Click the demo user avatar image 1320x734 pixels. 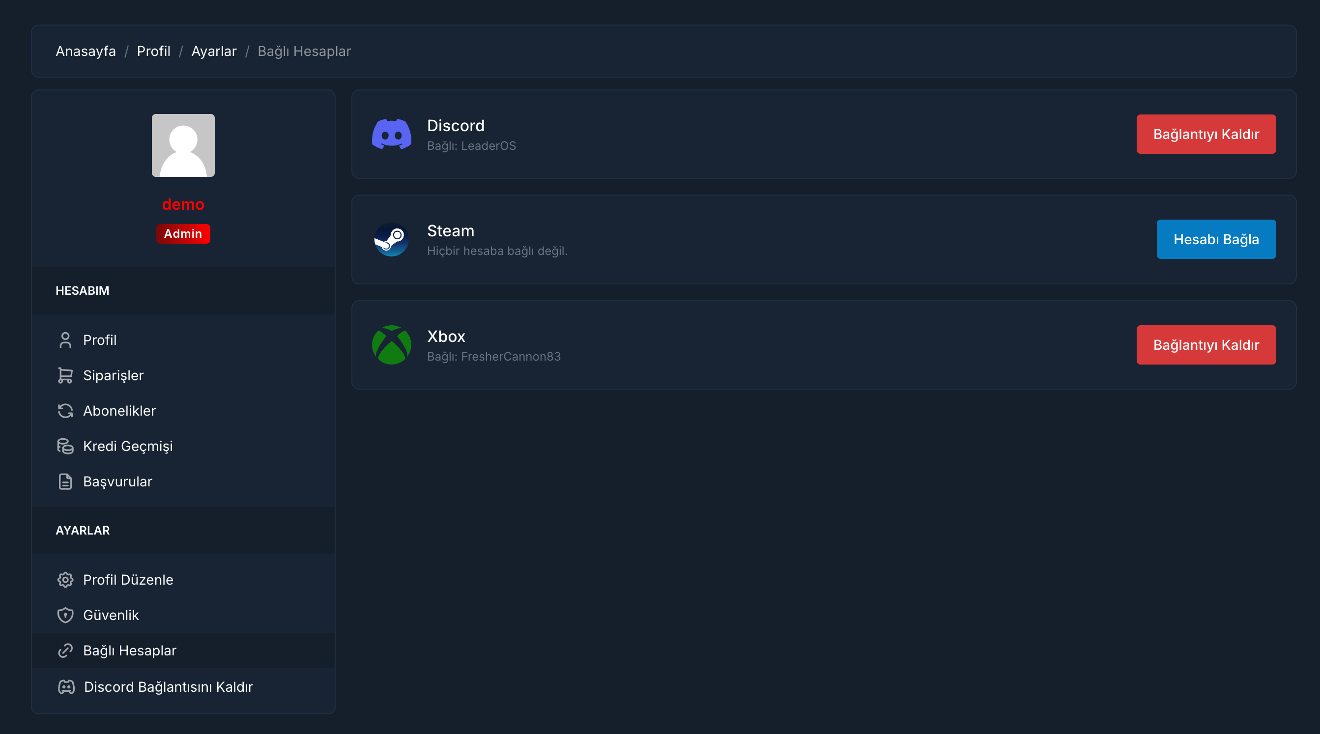point(183,145)
